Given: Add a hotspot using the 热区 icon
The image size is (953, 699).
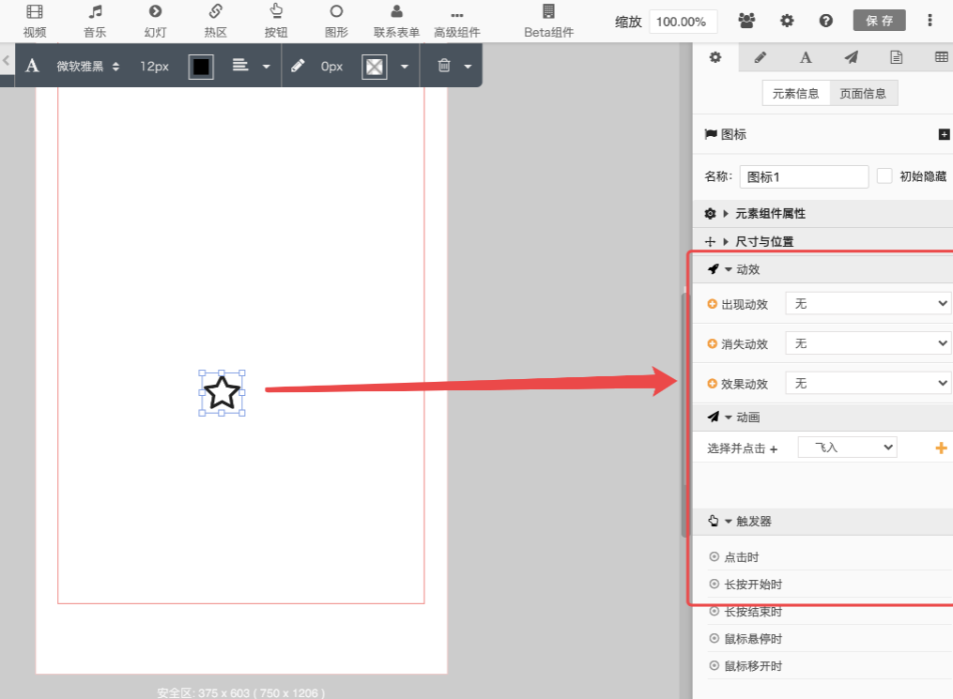Looking at the screenshot, I should [216, 12].
